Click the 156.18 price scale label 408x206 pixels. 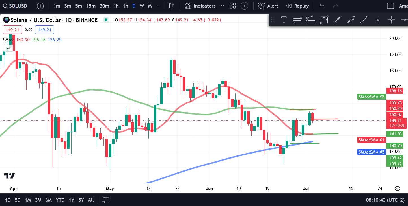(x=395, y=91)
